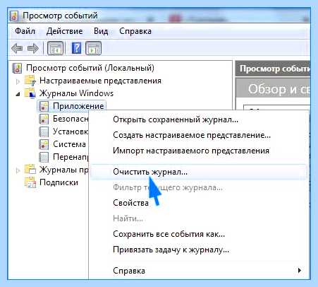Select Установка log label in tree
This screenshot has width=318, height=287.
71,131
